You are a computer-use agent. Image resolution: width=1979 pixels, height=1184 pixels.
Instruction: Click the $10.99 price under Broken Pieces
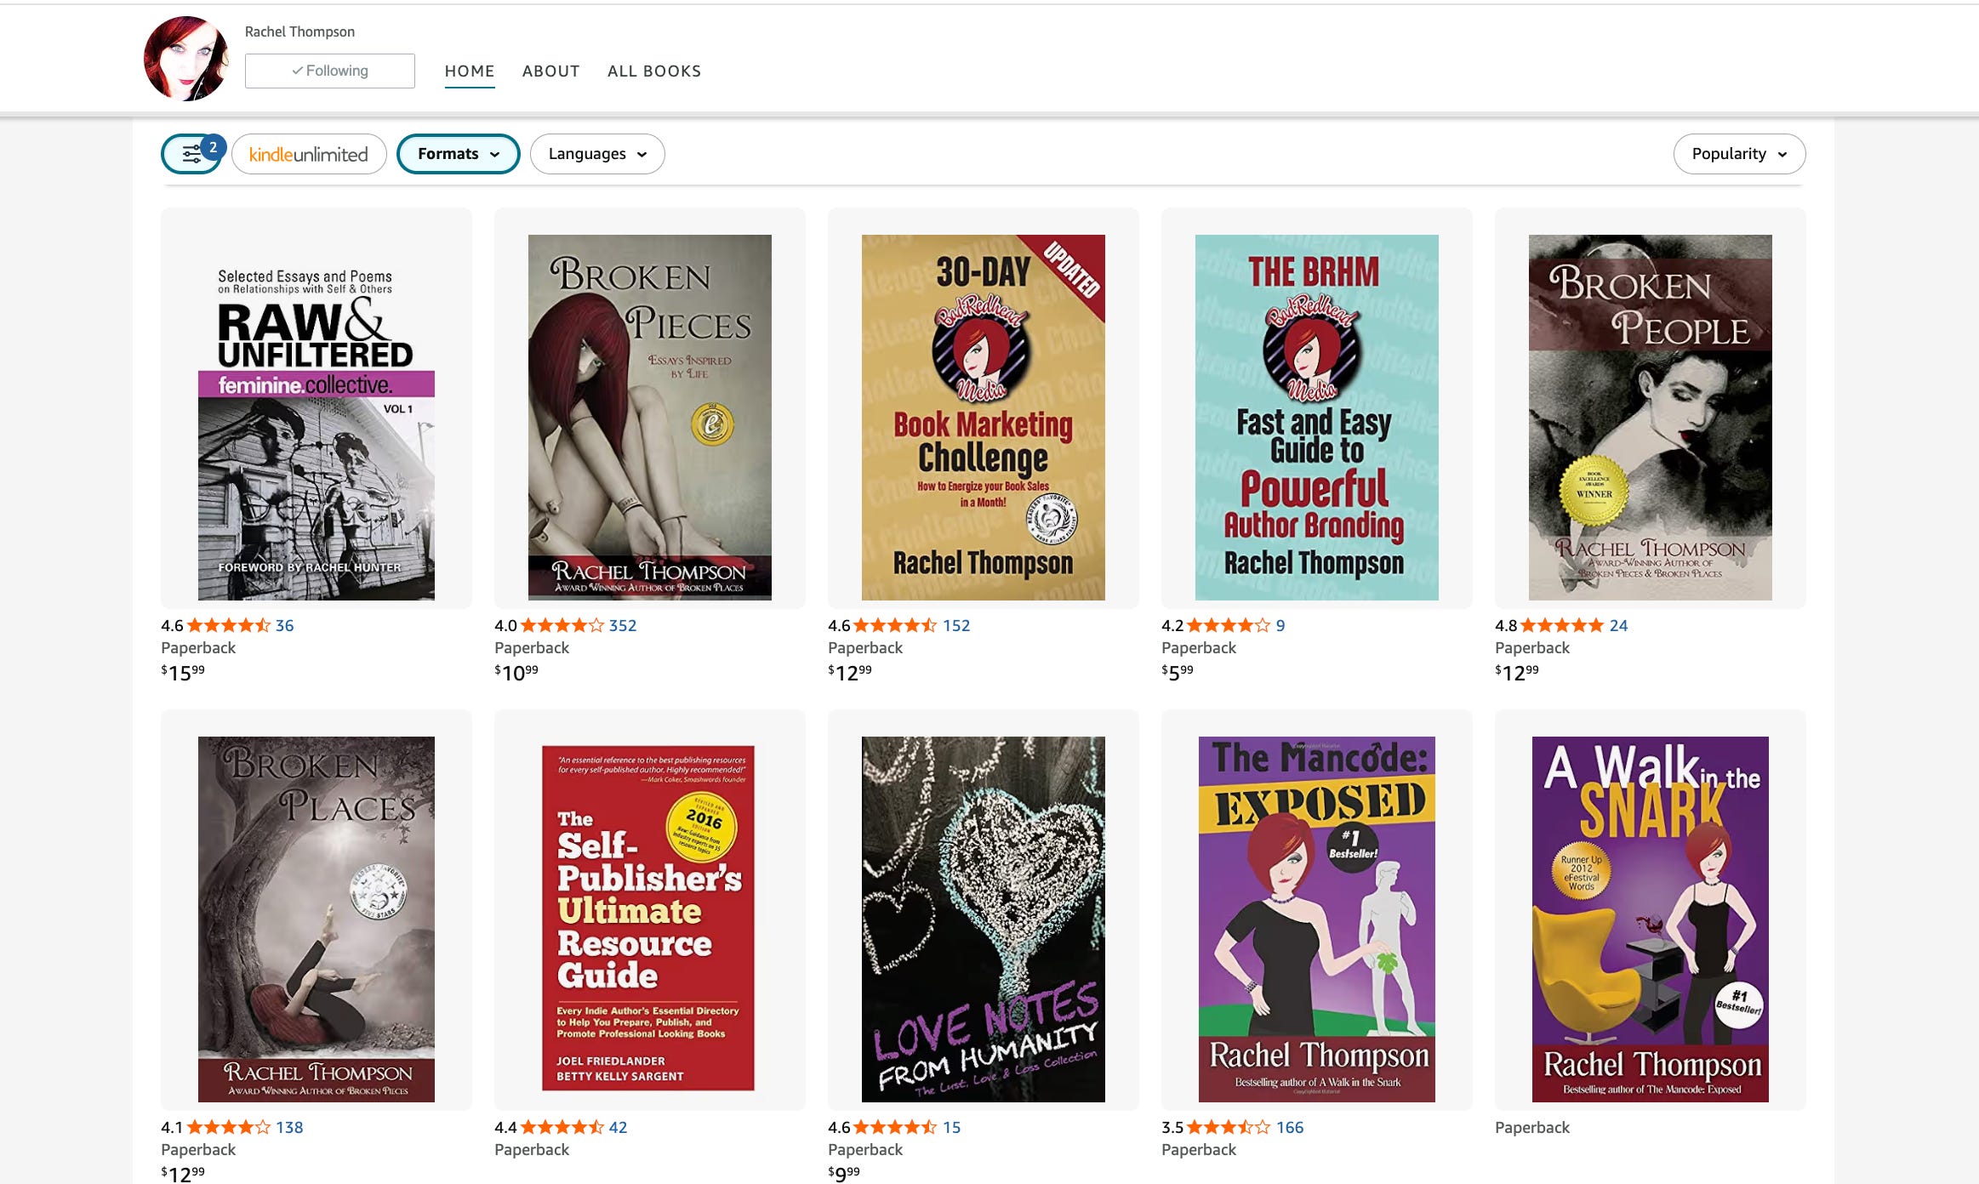516,673
